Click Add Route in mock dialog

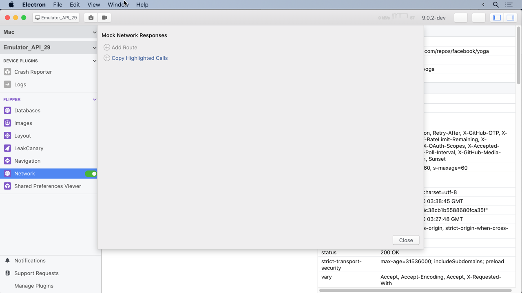(x=120, y=47)
